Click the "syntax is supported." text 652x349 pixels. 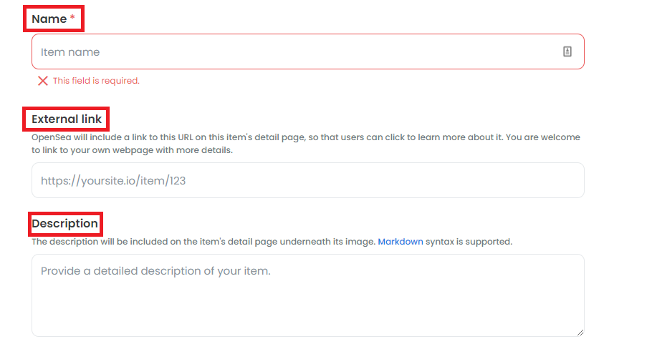[x=469, y=242]
